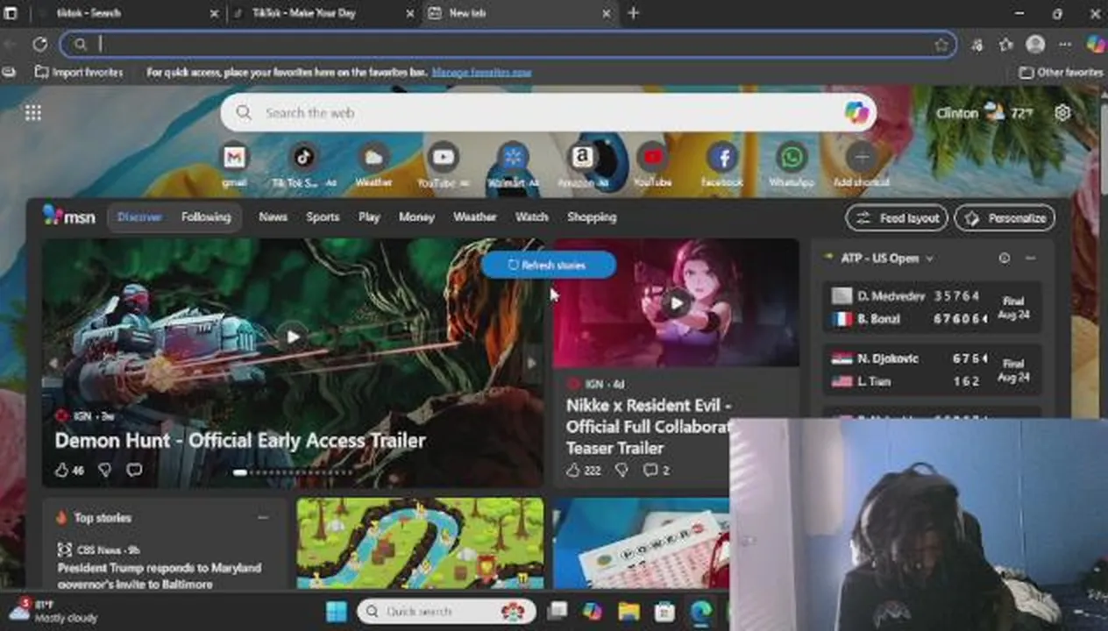Switch to TikTok - Make Your Day tab
Image resolution: width=1108 pixels, height=631 pixels.
(x=323, y=13)
